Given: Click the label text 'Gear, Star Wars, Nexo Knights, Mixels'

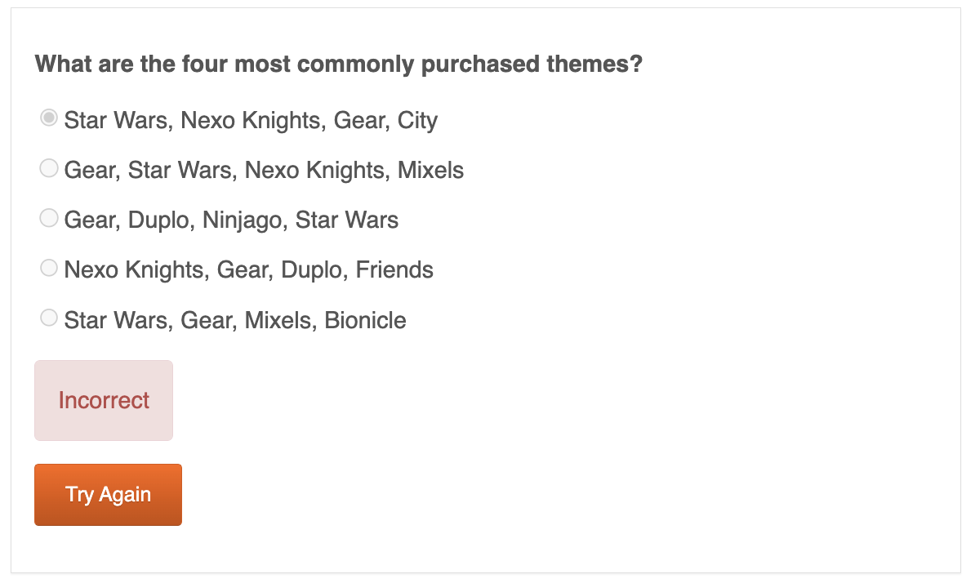Looking at the screenshot, I should click(264, 171).
